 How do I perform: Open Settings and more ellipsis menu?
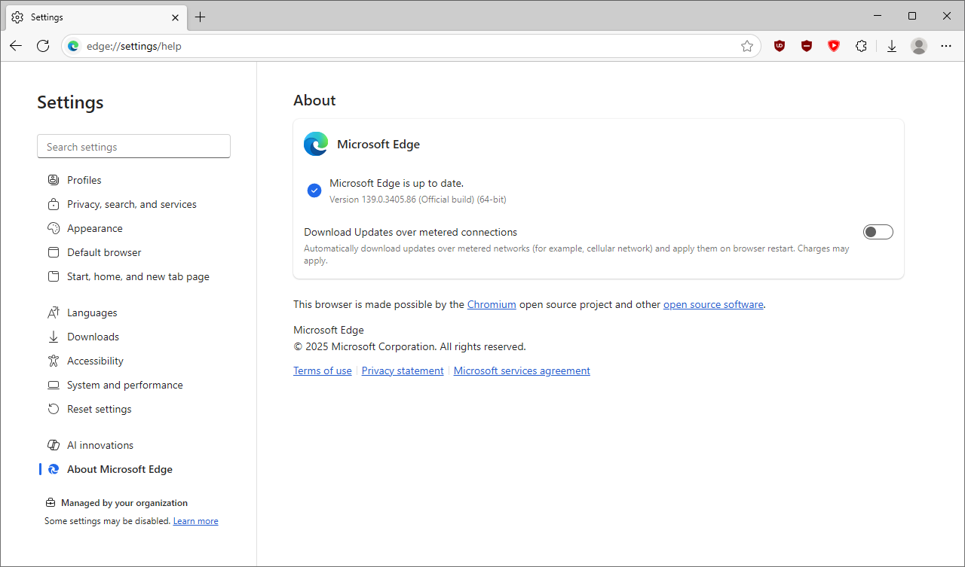tap(946, 46)
